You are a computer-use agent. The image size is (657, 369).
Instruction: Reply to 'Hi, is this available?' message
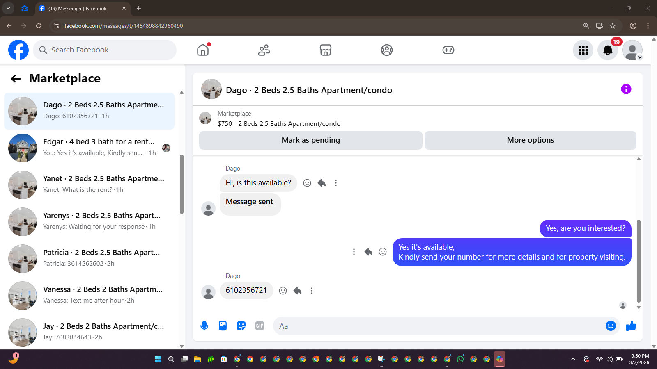pos(322,183)
